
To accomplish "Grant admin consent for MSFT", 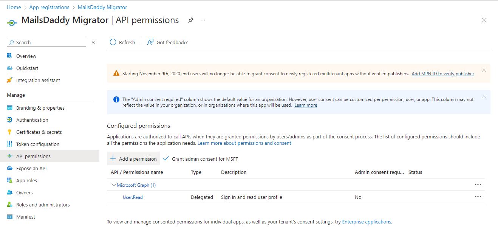I will (201, 159).
